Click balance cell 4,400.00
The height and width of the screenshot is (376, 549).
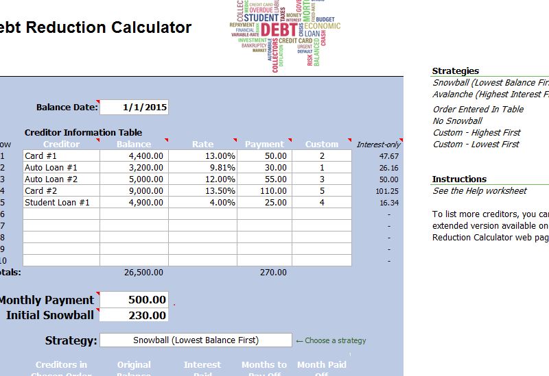coord(134,156)
